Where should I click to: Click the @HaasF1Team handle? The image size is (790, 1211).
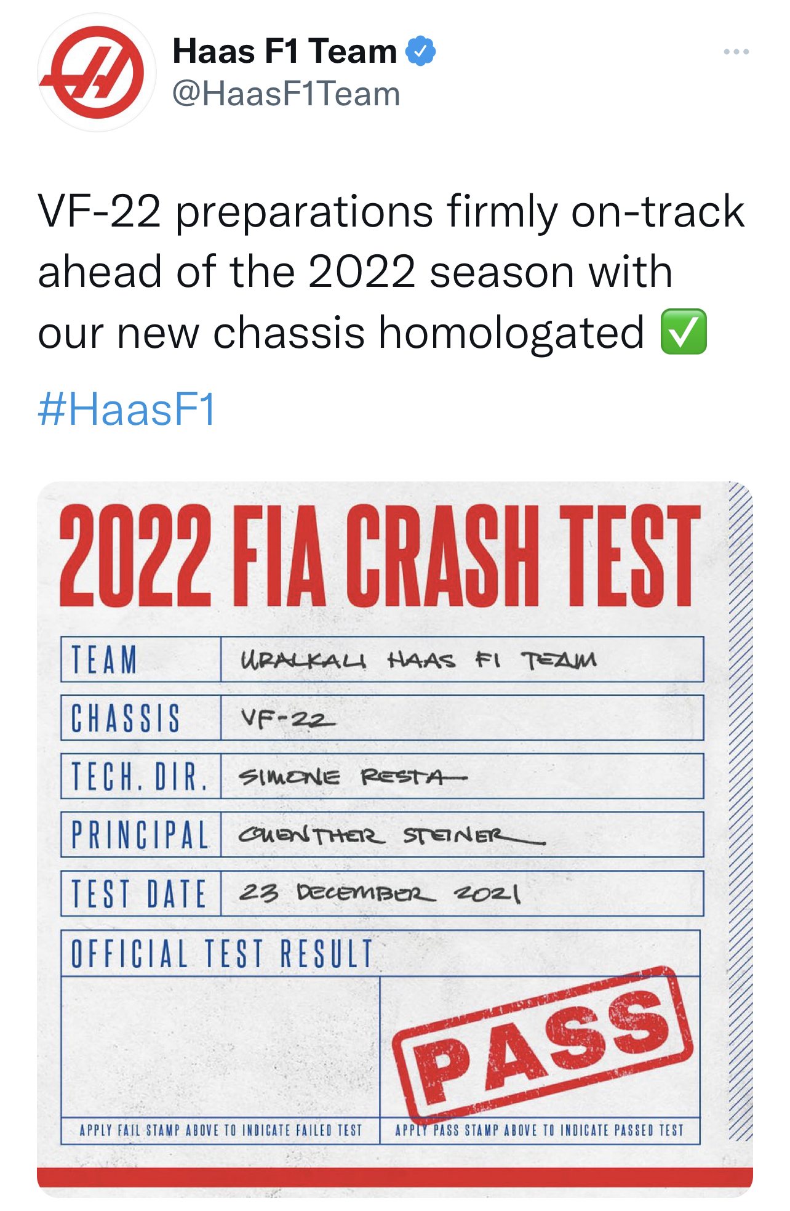click(286, 94)
